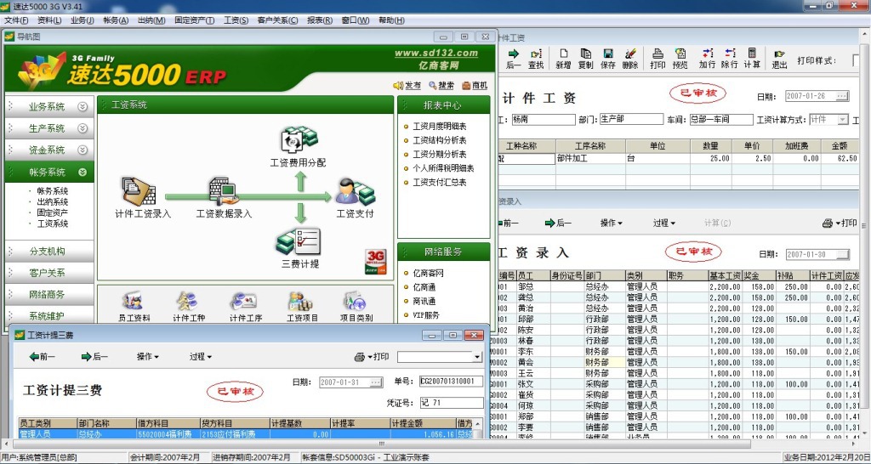Image resolution: width=871 pixels, height=464 pixels.
Task: Click 除行 toolbar icon in 计件工资 window
Action: tap(729, 59)
